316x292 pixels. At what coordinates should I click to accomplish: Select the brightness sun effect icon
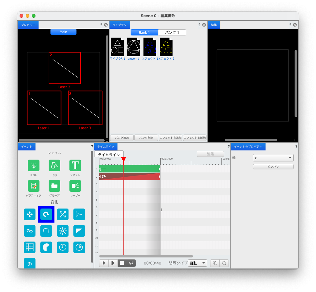tap(63, 231)
